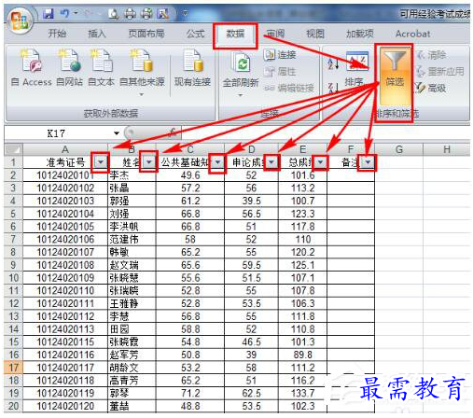
Task: Open the 加载项 (Add-ins) tab
Action: pyautogui.click(x=360, y=34)
